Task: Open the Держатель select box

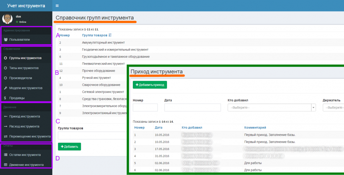Action: (333, 108)
